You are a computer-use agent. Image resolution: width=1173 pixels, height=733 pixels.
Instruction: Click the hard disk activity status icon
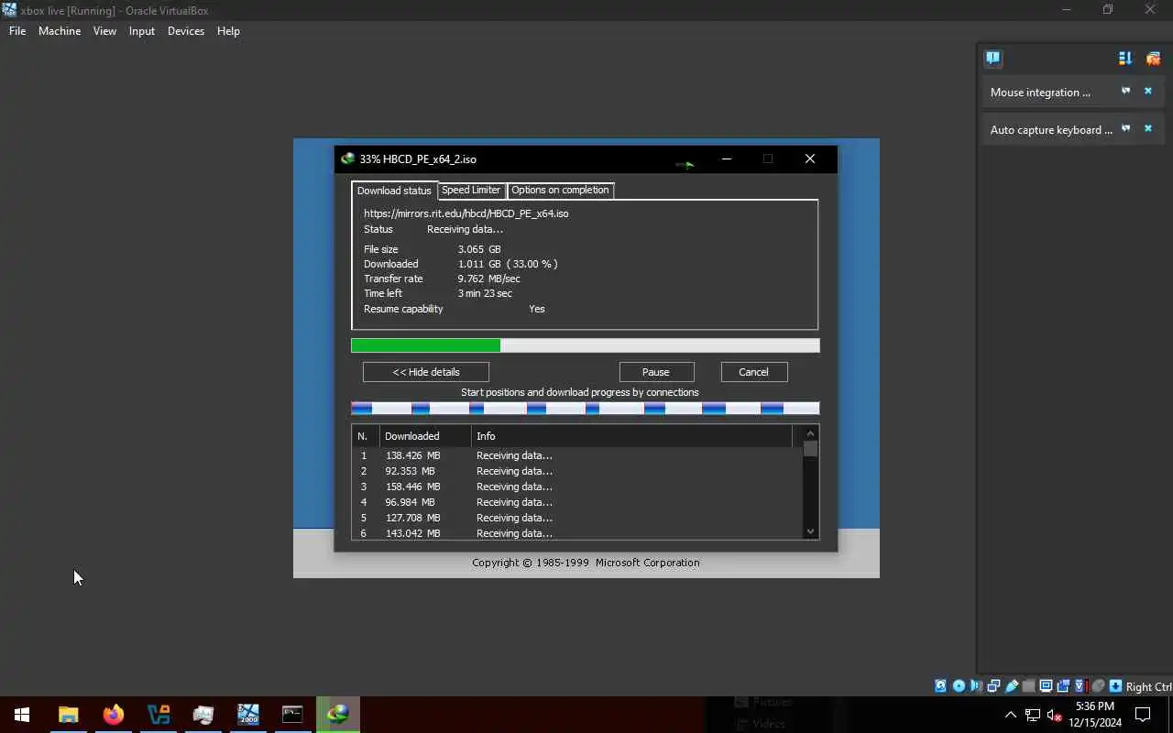(x=940, y=686)
